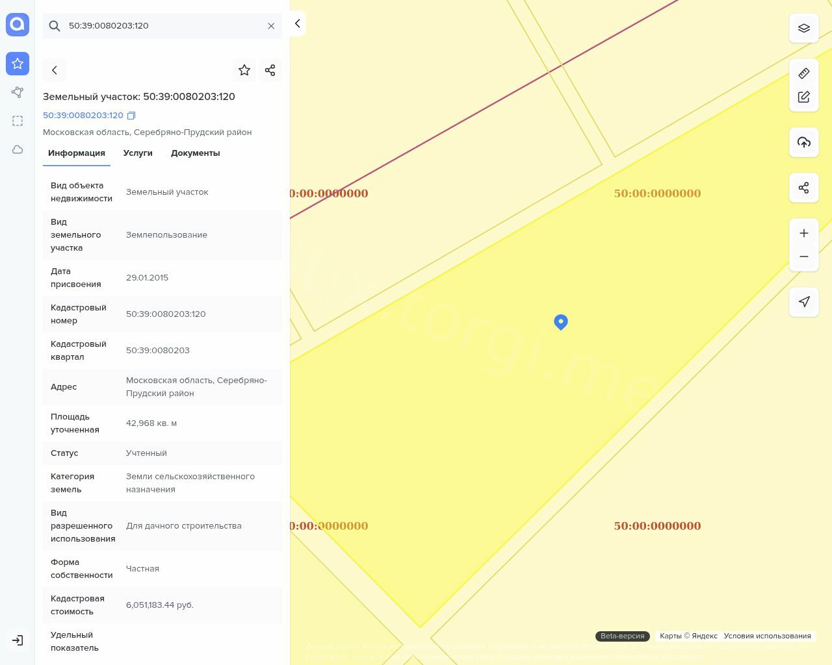Viewport: 832px width, 665px height.
Task: Clear the search field text
Action: (271, 26)
